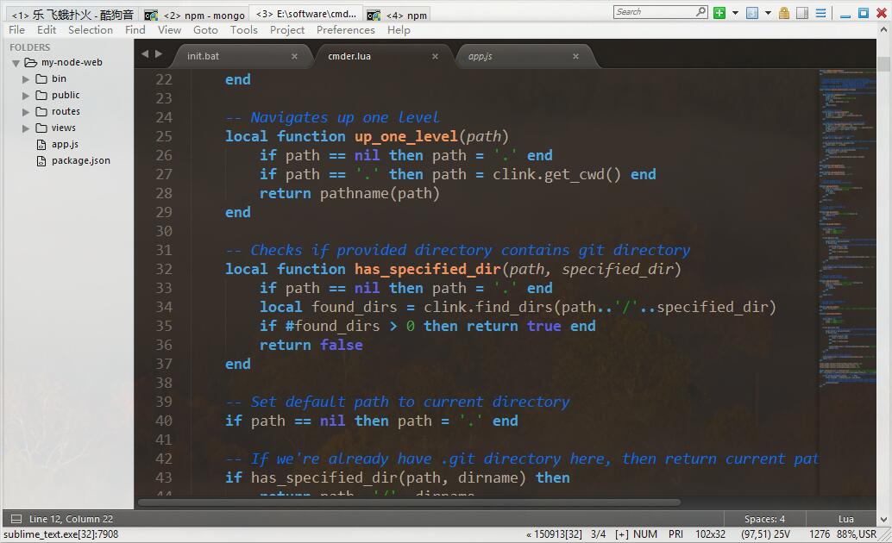This screenshot has width=892, height=543.
Task: Click the next tab right arrow
Action: (x=159, y=54)
